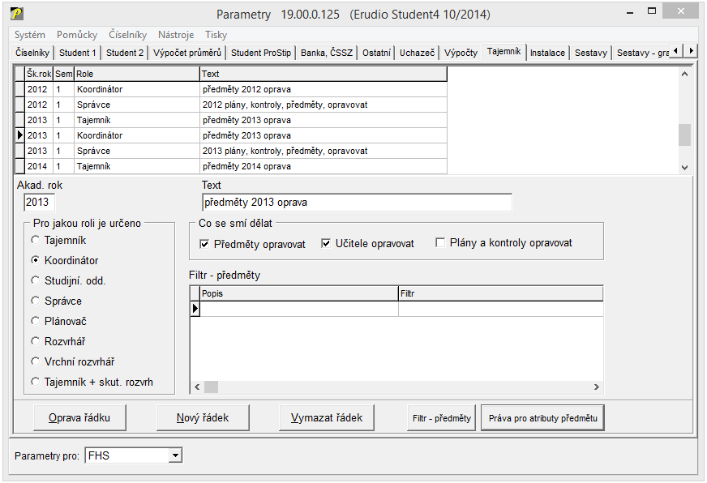This screenshot has width=707, height=483.
Task: Enable Plány a kontroly opravovat checkbox
Action: click(441, 243)
